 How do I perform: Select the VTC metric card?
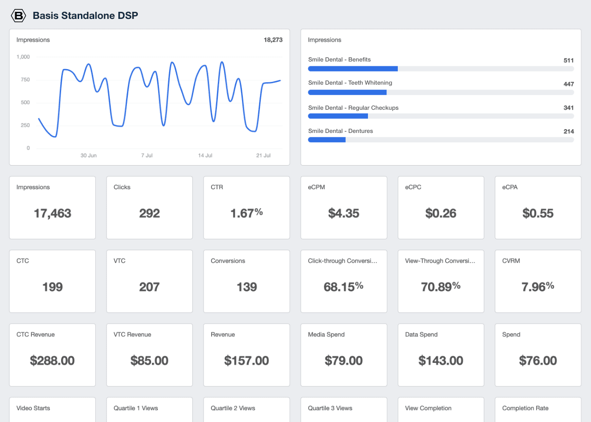point(149,281)
